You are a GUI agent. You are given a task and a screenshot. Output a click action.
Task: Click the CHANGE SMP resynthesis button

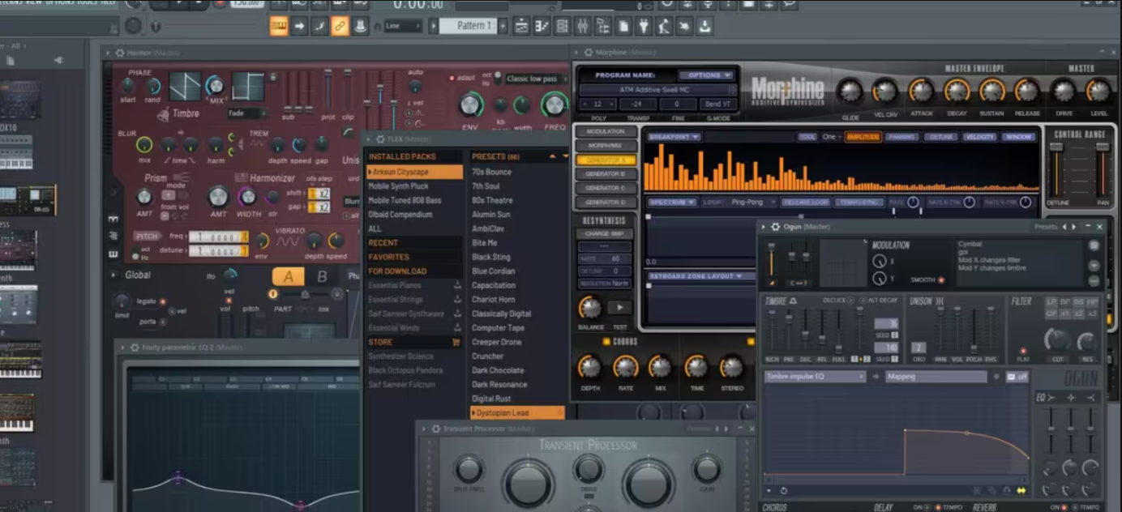[x=604, y=234]
